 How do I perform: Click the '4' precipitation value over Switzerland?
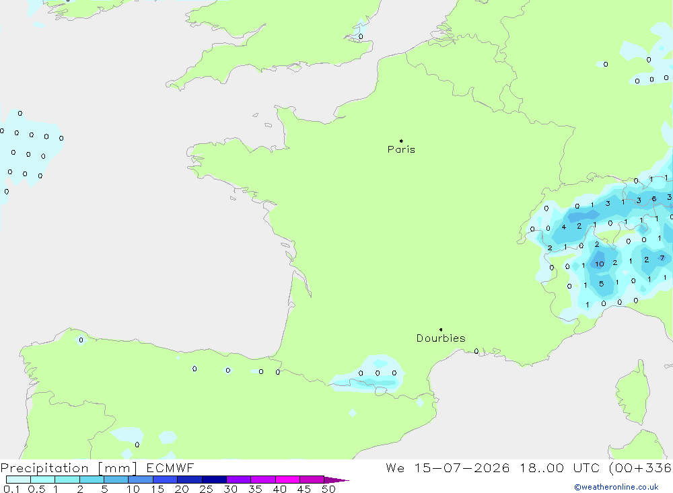click(x=564, y=227)
